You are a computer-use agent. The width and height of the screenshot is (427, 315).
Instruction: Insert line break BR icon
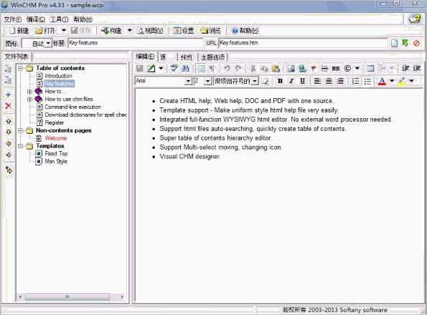tap(336, 69)
